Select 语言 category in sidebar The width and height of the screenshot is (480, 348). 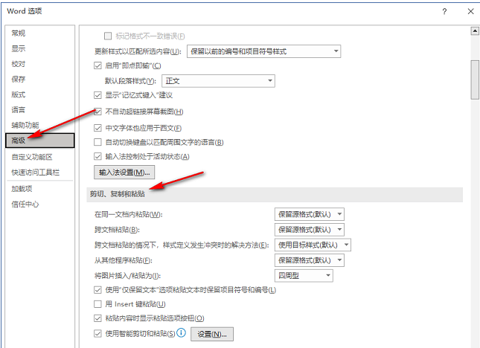[39, 110]
